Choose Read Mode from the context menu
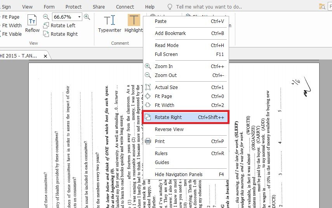Screen dimensions: 332x208 click(186, 45)
